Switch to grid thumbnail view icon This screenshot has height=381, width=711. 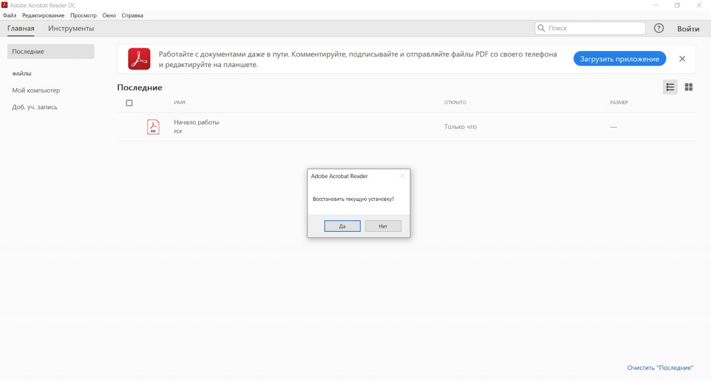(688, 87)
